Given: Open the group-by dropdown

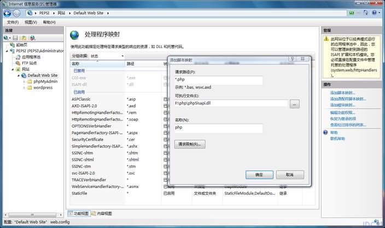Looking at the screenshot, I should (107, 56).
